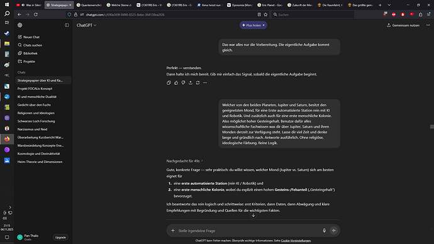Screen dimensions: 434x244
Task: Open the Religionen und Ideologien chat
Action: 43,113
